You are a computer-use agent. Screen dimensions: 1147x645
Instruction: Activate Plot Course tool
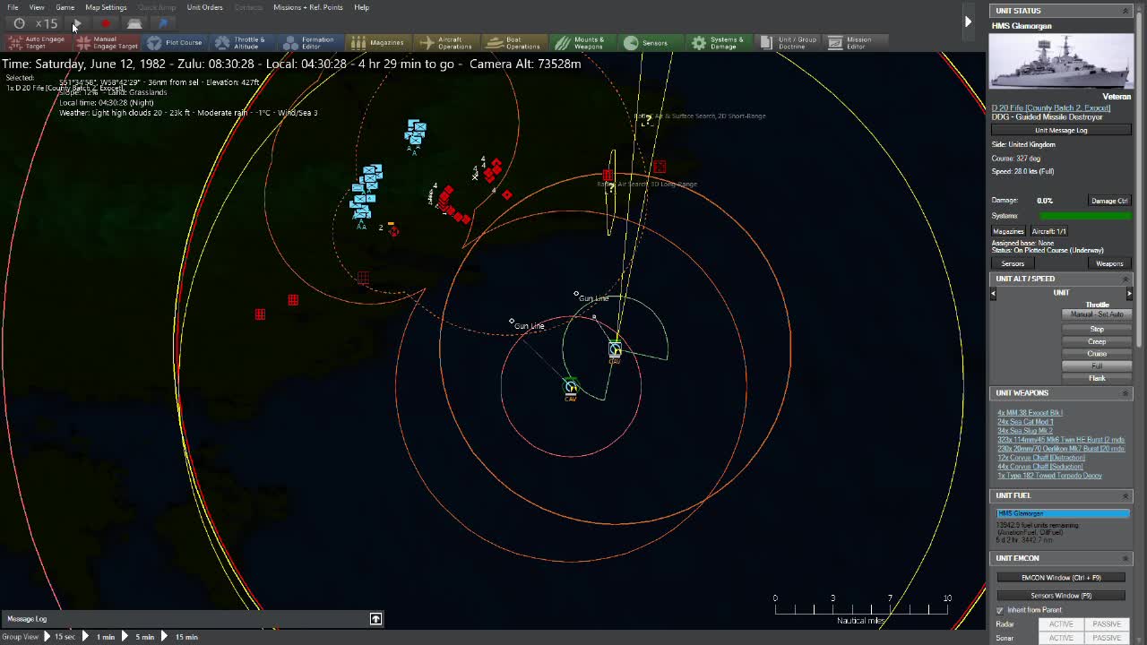click(176, 43)
